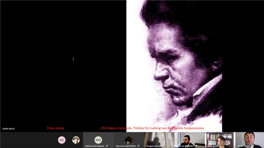Click the muted mic icon beside Mehmet Ali Özdemir
Image resolution: width=264 pixels, height=148 pixels.
pos(107,146)
